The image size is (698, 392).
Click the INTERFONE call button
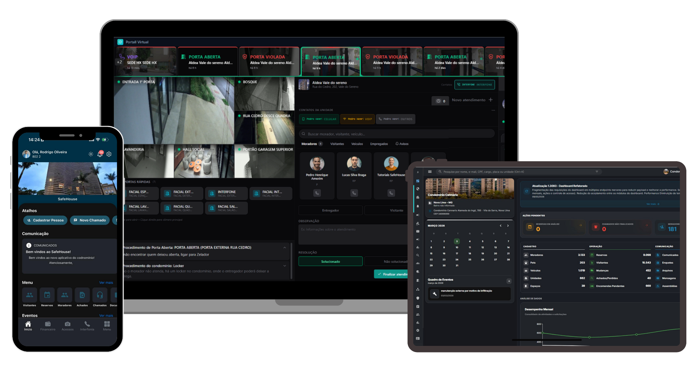click(x=474, y=85)
